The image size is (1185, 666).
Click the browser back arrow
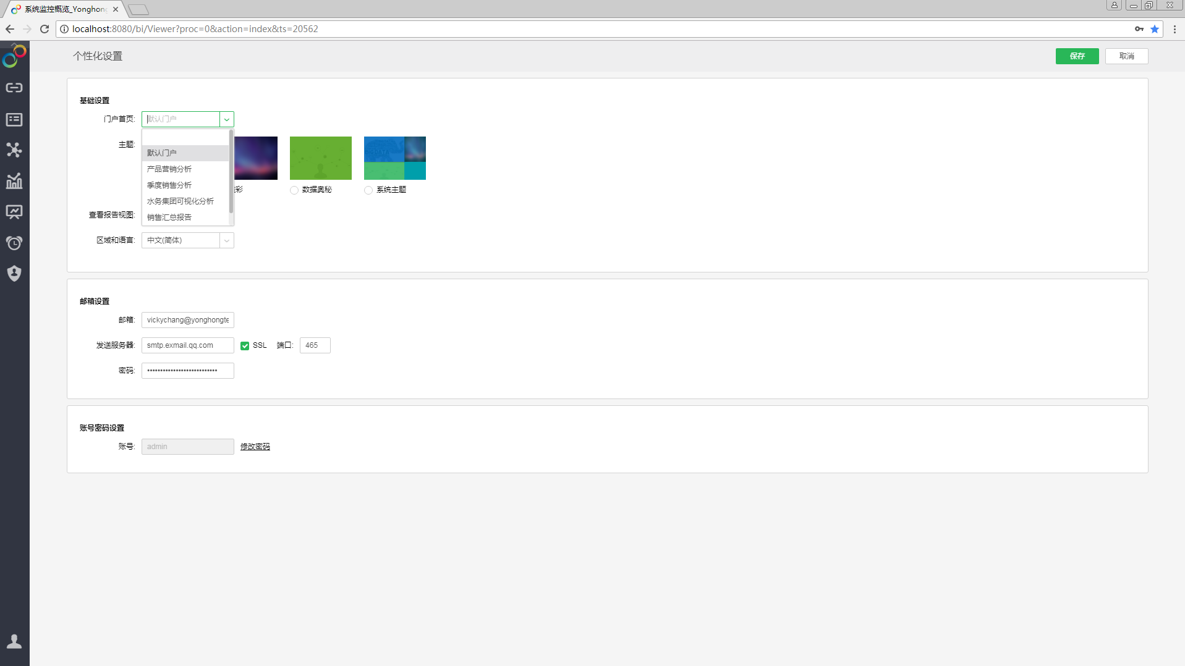coord(10,29)
